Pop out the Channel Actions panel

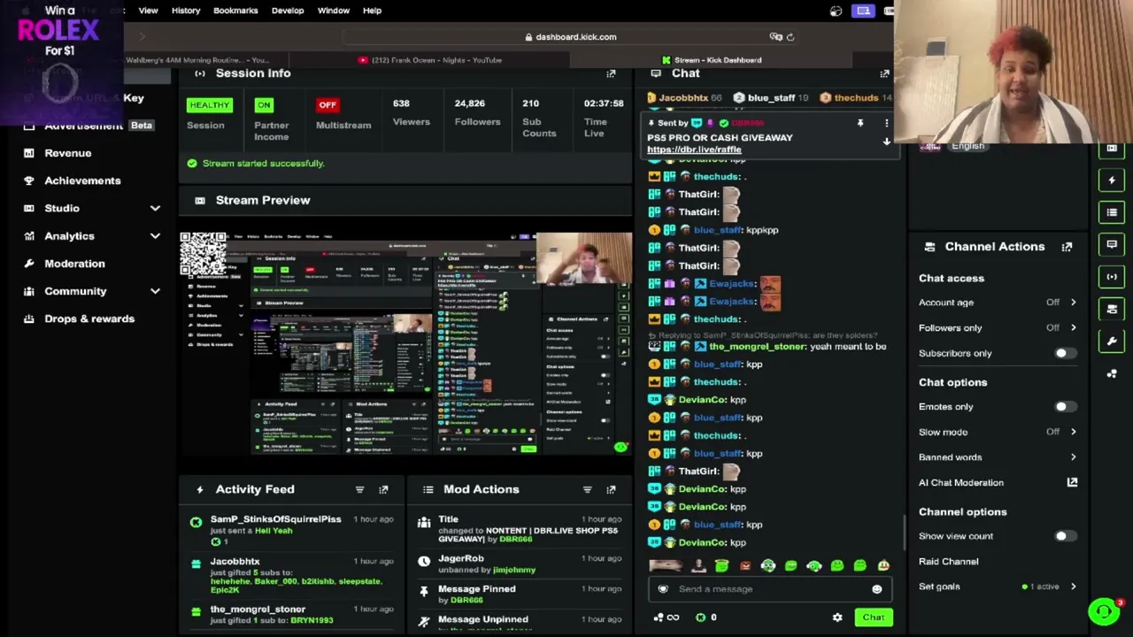pyautogui.click(x=1067, y=247)
